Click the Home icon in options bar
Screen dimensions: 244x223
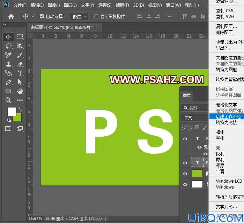pos(11,16)
